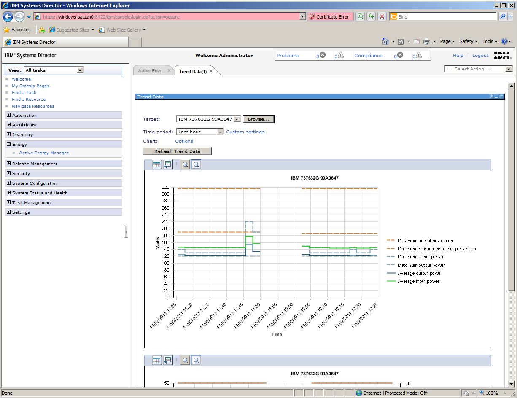Click the Problems critical error icon

323,55
